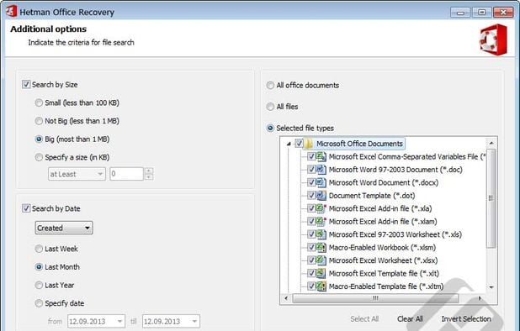Screen dimensions: 520x331
Task: Click the Excel Worksheet (*.xlsx) file icon
Action: click(x=321, y=260)
